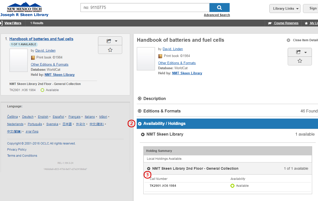Open share dropdown arrow in detail panel
Image resolution: width=318 pixels, height=201 pixels.
[x=306, y=52]
